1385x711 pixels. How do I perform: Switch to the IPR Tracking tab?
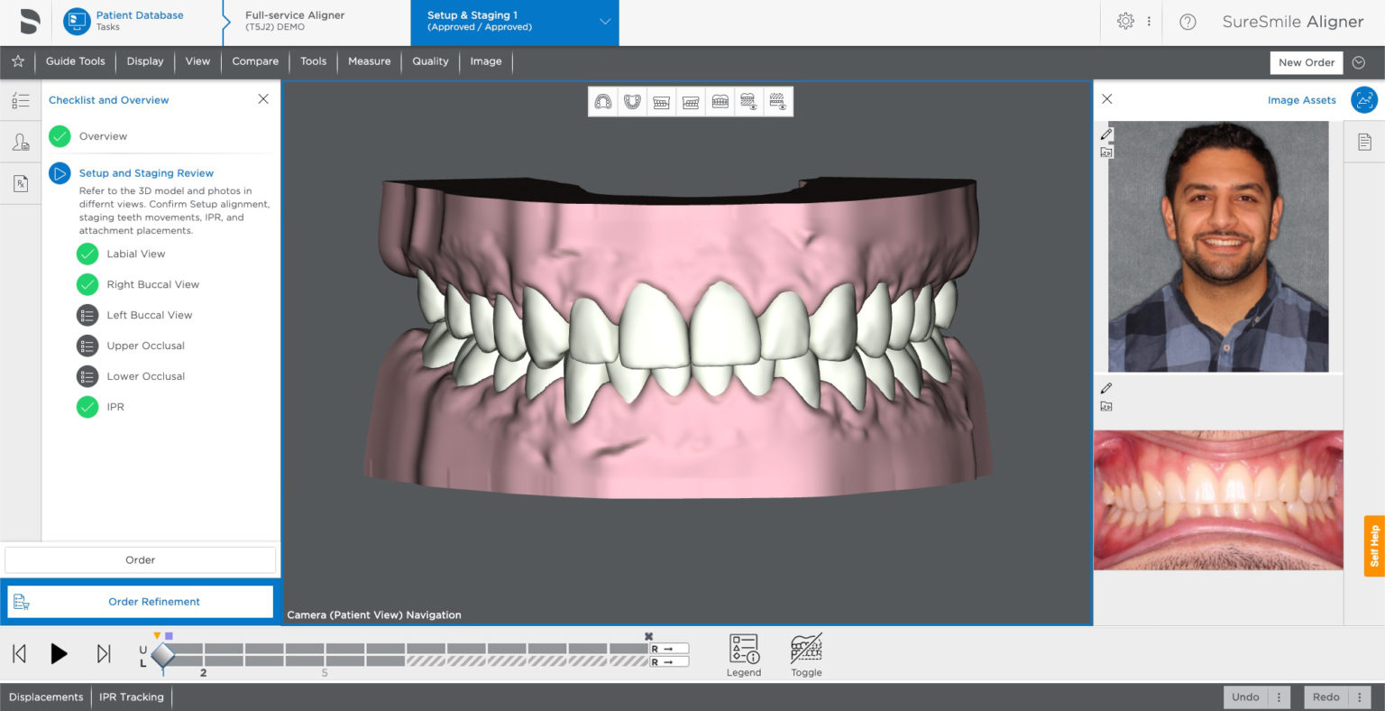tap(131, 697)
